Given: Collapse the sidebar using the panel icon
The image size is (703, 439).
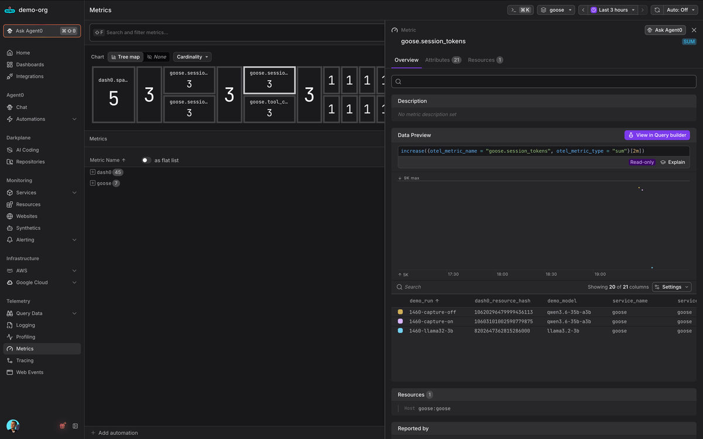Looking at the screenshot, I should click(x=76, y=426).
